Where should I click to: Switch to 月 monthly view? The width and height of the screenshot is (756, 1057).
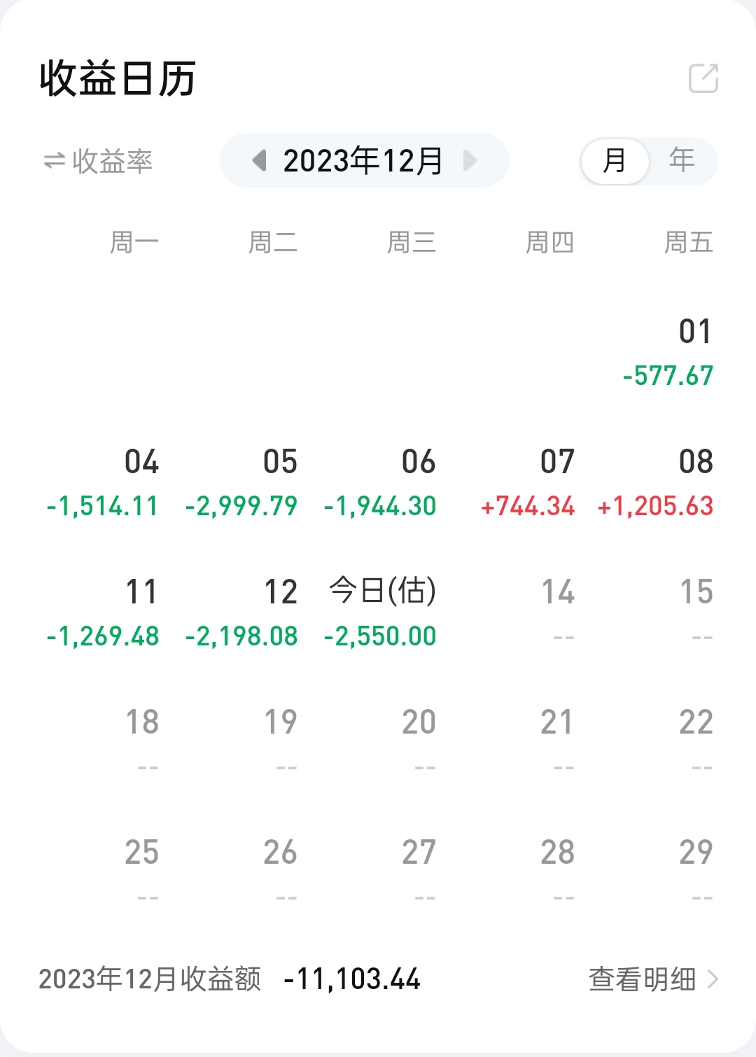[615, 161]
